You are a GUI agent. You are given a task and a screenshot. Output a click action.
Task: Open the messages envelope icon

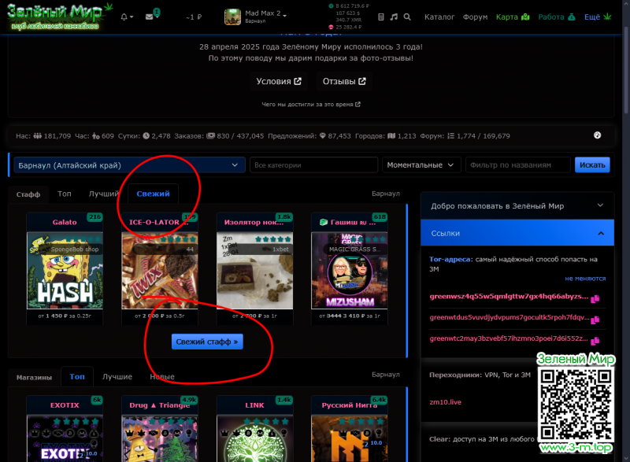pyautogui.click(x=150, y=17)
